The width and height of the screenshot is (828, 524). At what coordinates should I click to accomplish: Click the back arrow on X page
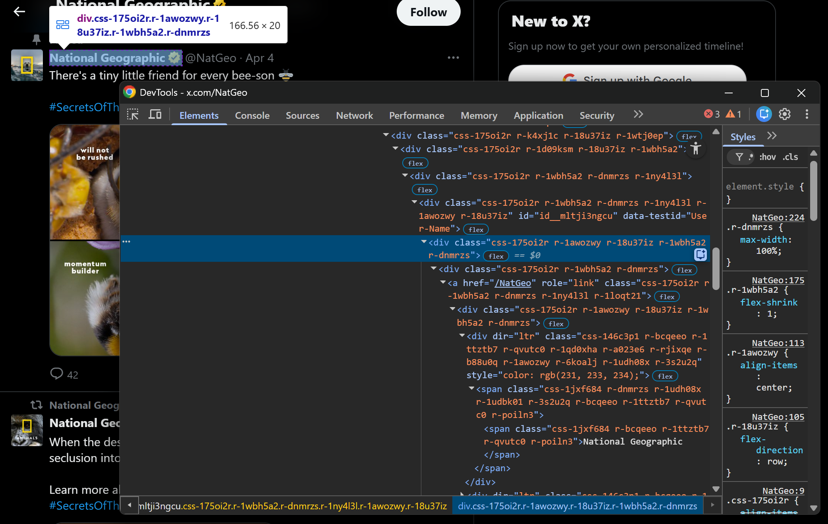point(19,12)
